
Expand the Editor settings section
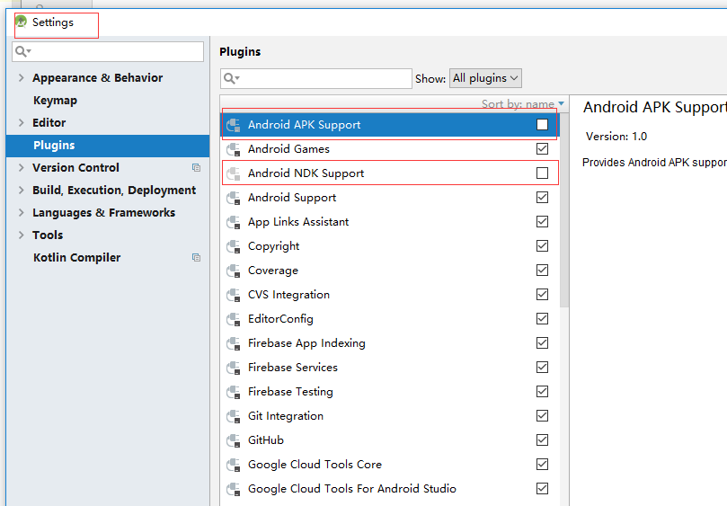[x=21, y=123]
